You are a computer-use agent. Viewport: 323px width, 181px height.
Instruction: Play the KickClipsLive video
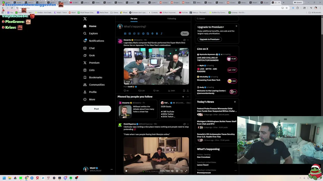click(126, 171)
